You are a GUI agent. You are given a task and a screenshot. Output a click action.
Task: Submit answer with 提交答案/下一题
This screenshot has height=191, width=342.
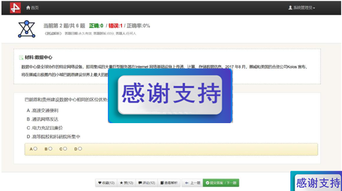tap(221, 183)
